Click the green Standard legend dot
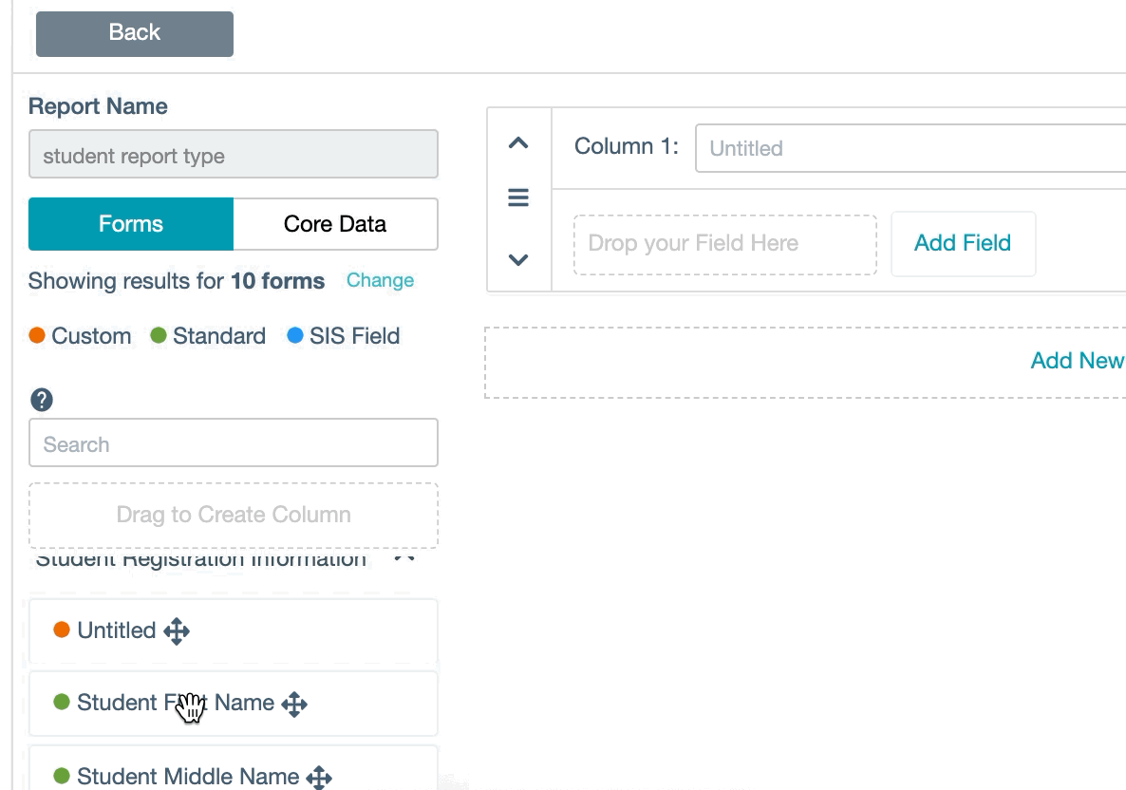 point(159,336)
